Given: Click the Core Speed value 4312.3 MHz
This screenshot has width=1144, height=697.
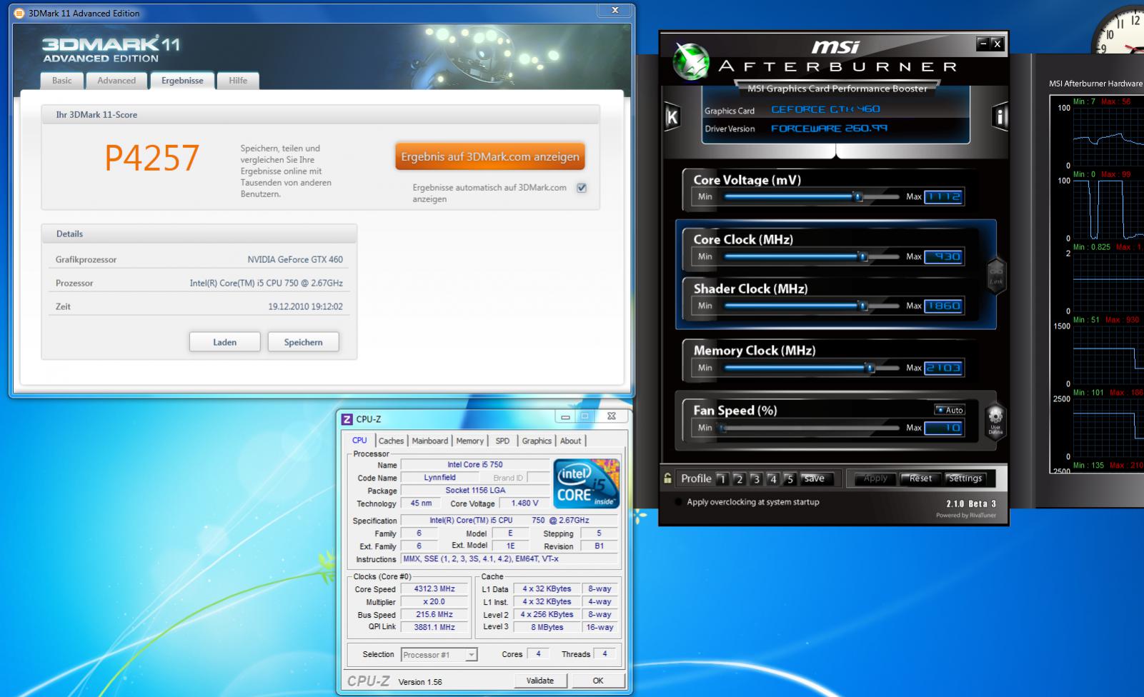Looking at the screenshot, I should pyautogui.click(x=434, y=589).
